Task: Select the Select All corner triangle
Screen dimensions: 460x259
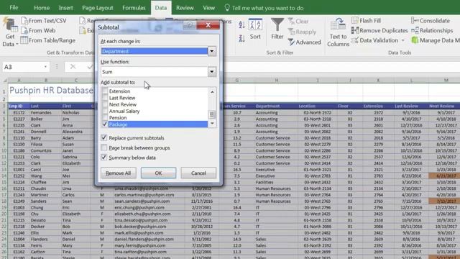Action: 4,80
